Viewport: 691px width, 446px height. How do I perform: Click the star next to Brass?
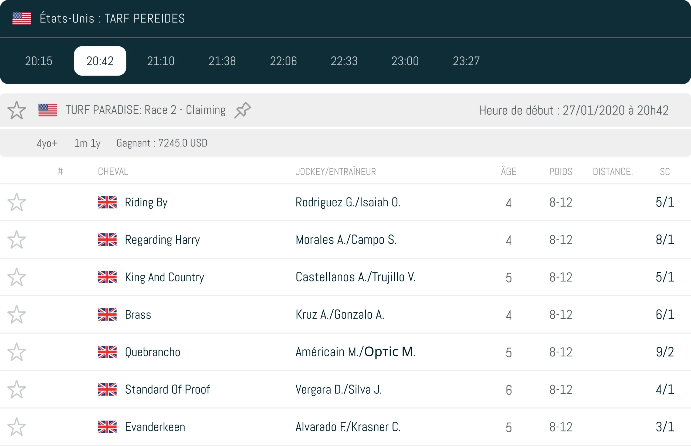pos(16,315)
